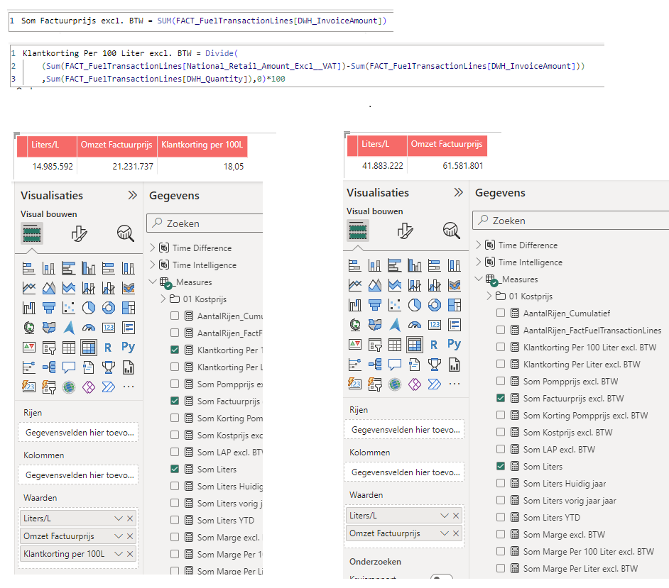Image resolution: width=669 pixels, height=588 pixels.
Task: Expand Time Intelligence table in right Gegevens
Action: pyautogui.click(x=479, y=262)
